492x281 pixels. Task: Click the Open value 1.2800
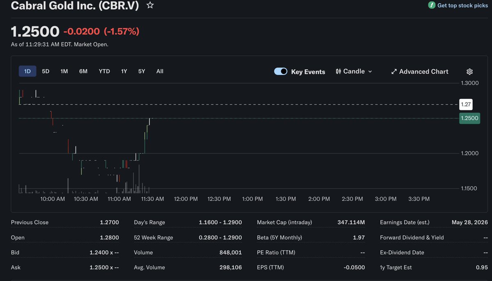(109, 238)
